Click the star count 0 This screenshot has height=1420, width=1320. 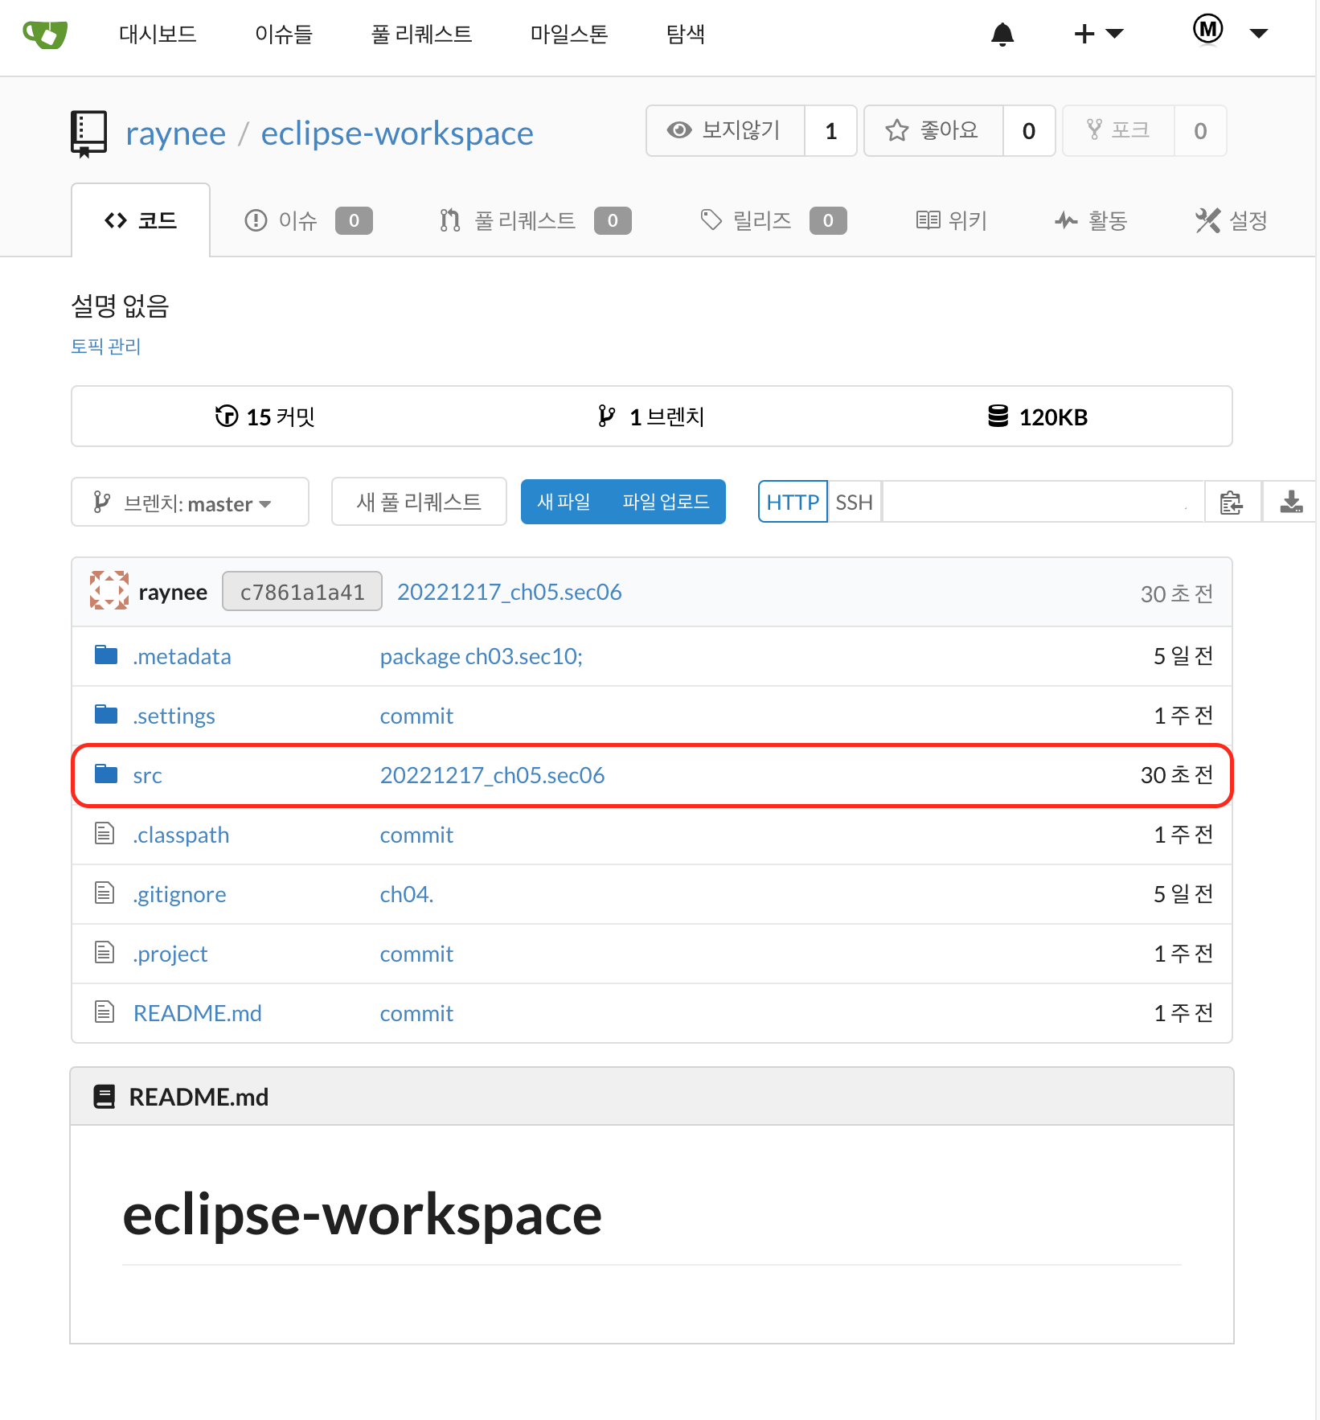[x=1029, y=130]
